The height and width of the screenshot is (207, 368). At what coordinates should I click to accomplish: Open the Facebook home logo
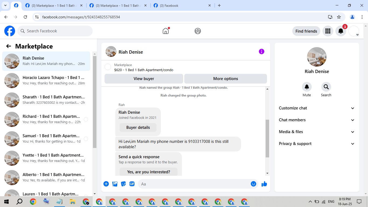10,31
